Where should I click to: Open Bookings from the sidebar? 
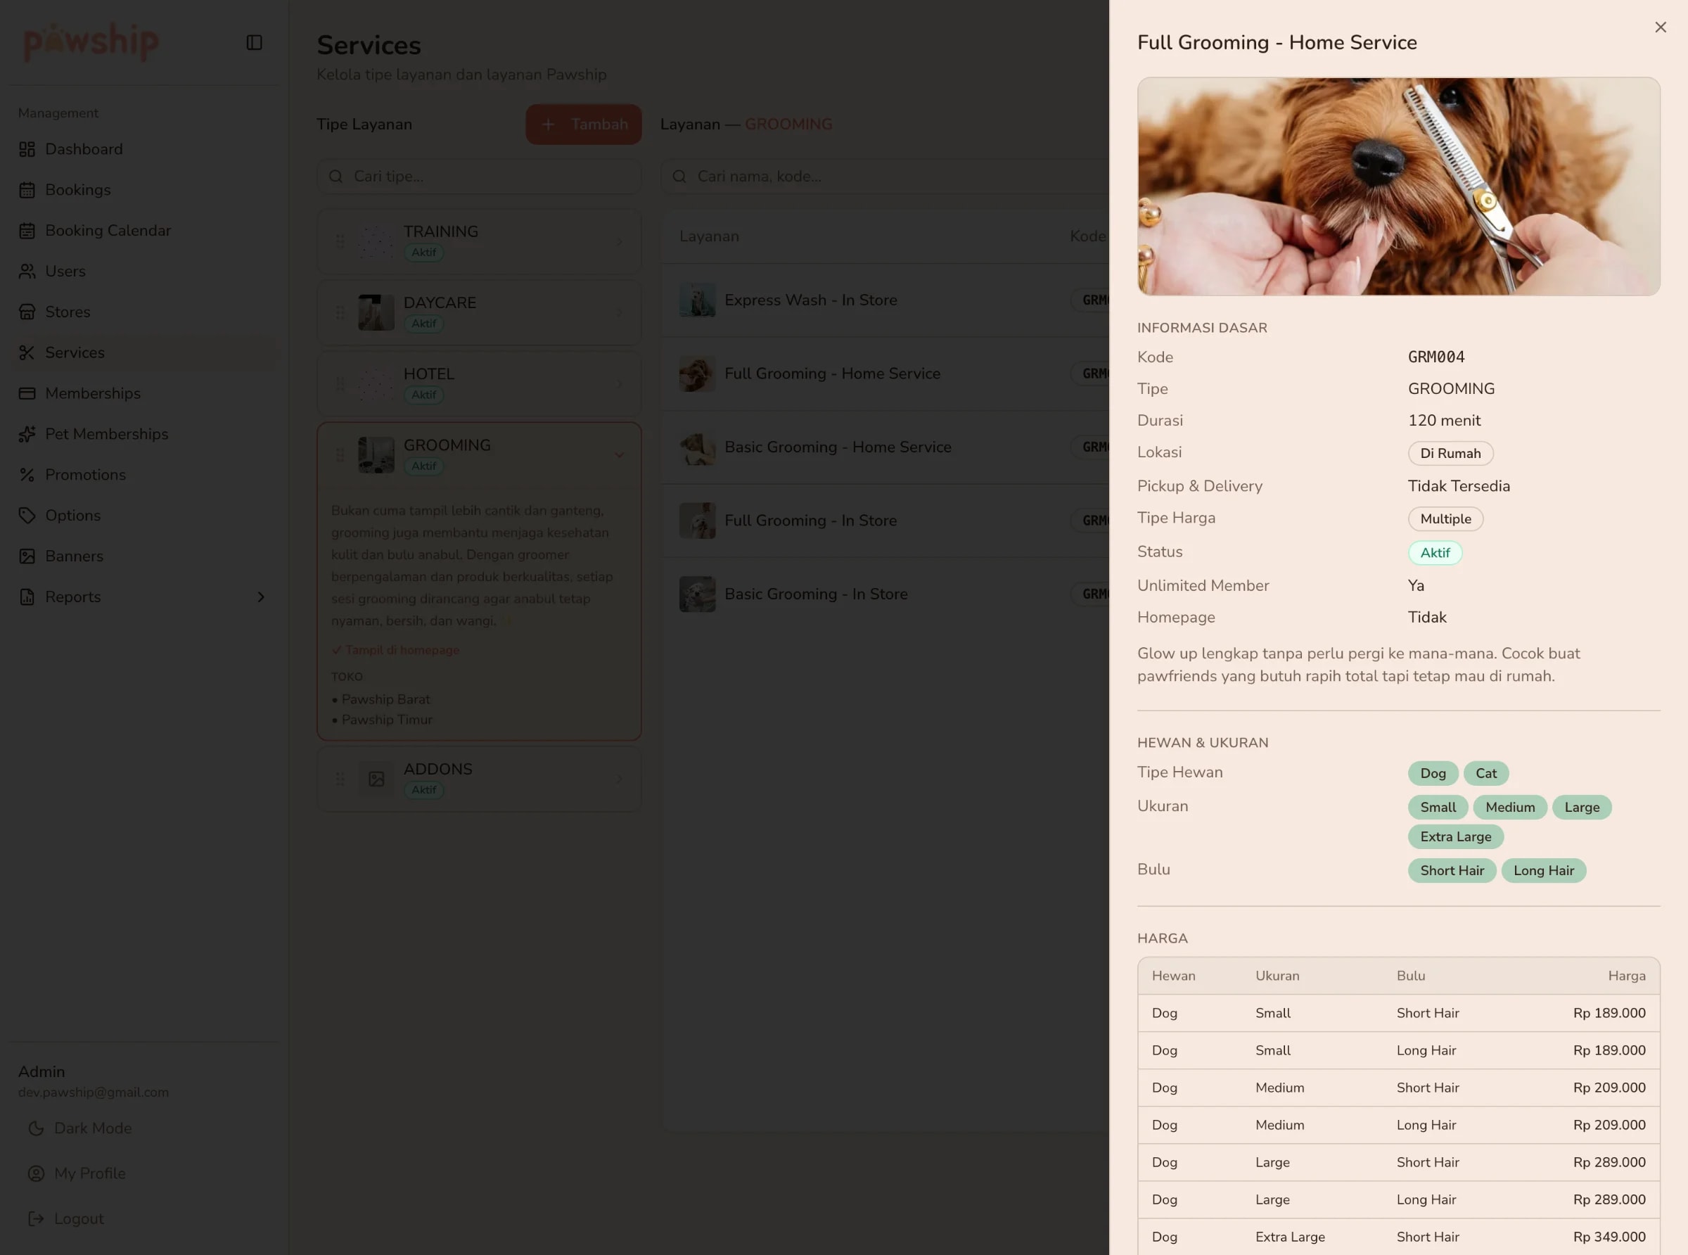(x=144, y=190)
